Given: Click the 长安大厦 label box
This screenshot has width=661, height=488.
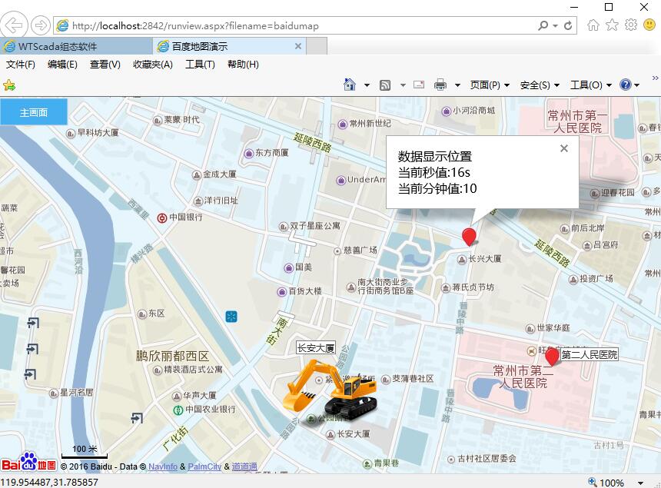Looking at the screenshot, I should pyautogui.click(x=316, y=348).
